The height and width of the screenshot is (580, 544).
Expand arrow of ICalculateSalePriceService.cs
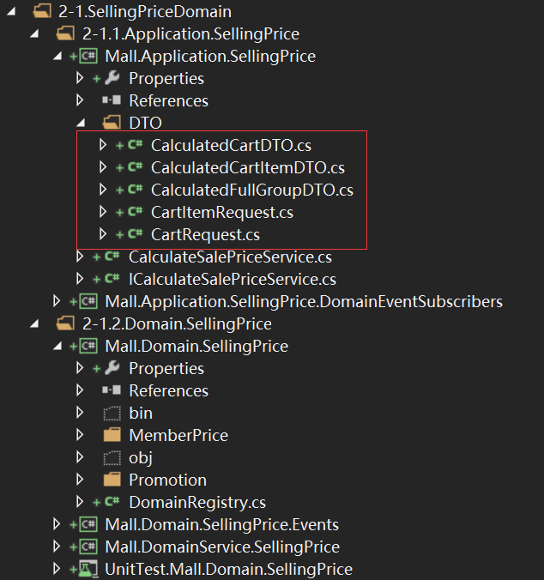pos(80,279)
